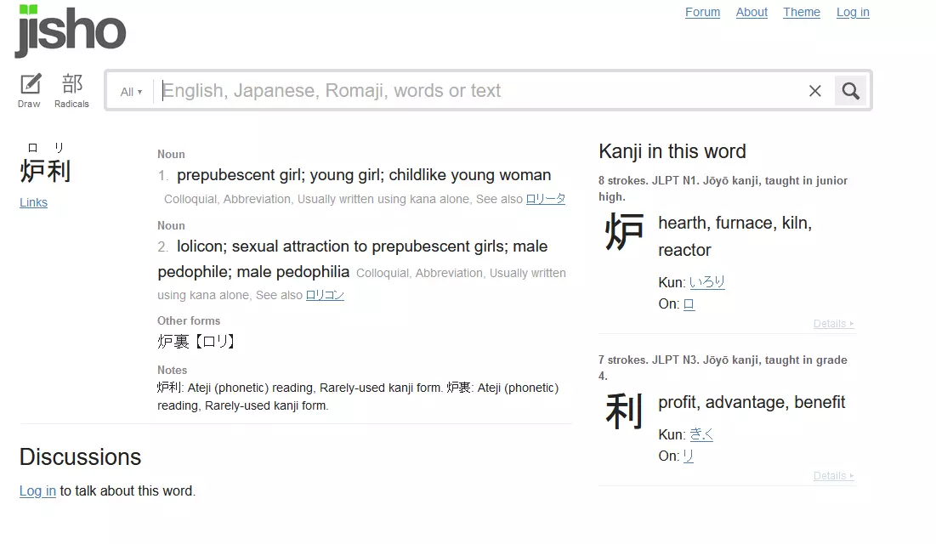The width and height of the screenshot is (936, 544).
Task: Open the Theme settings link
Action: click(802, 12)
